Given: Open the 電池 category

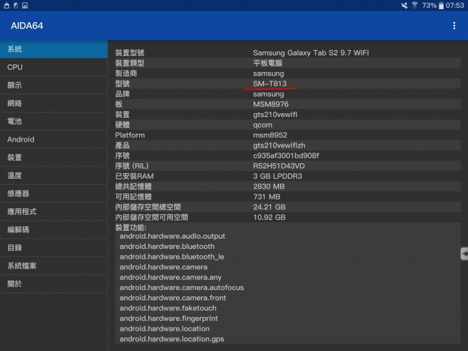Looking at the screenshot, I should tap(54, 122).
